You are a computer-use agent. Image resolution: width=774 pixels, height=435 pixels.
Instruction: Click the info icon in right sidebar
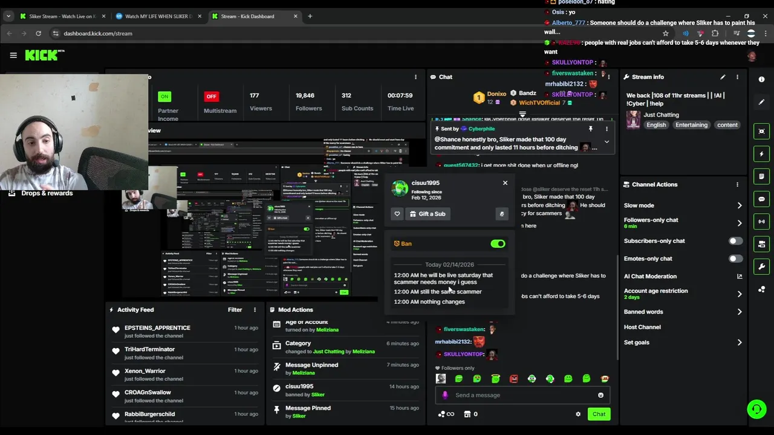[761, 79]
